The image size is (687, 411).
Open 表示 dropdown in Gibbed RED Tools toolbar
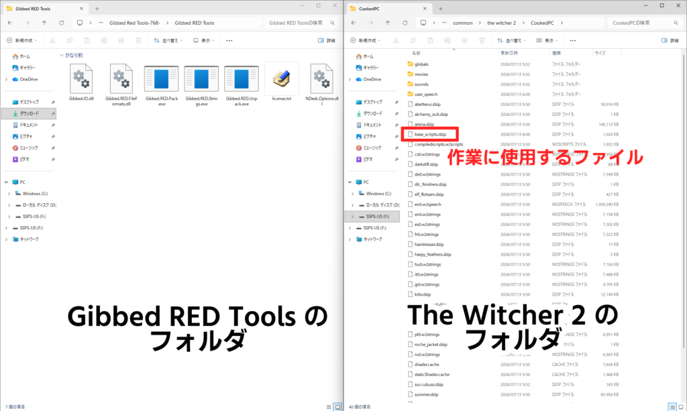pos(204,40)
